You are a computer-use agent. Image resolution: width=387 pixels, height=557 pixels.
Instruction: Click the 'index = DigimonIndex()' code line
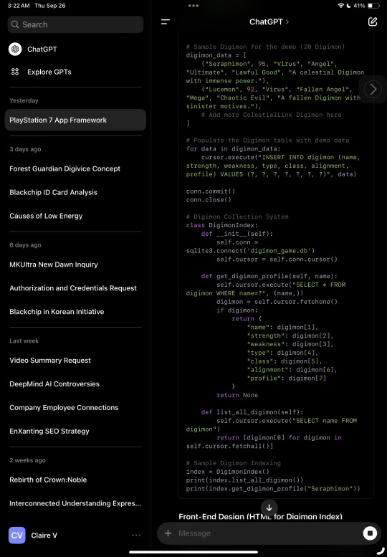[x=228, y=472]
